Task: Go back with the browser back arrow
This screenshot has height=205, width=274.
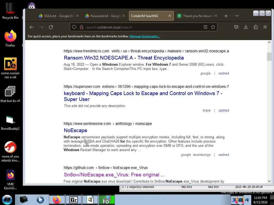Action: tap(32, 27)
